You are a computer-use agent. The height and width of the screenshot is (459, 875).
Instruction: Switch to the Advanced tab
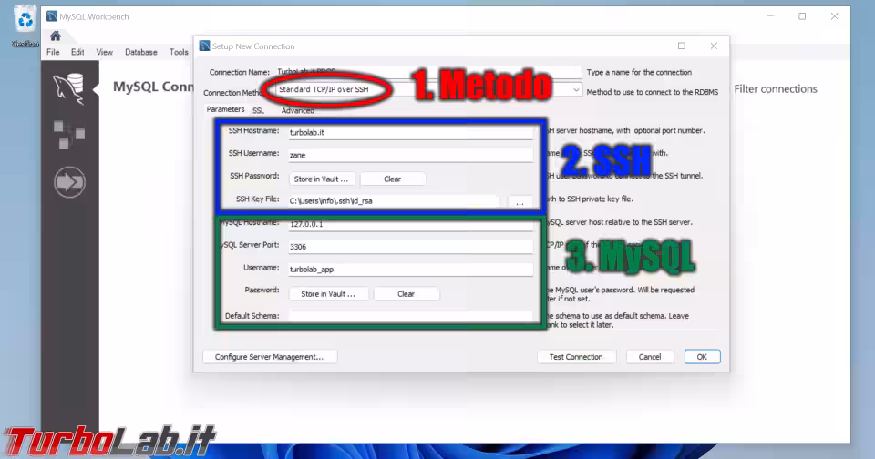click(297, 110)
